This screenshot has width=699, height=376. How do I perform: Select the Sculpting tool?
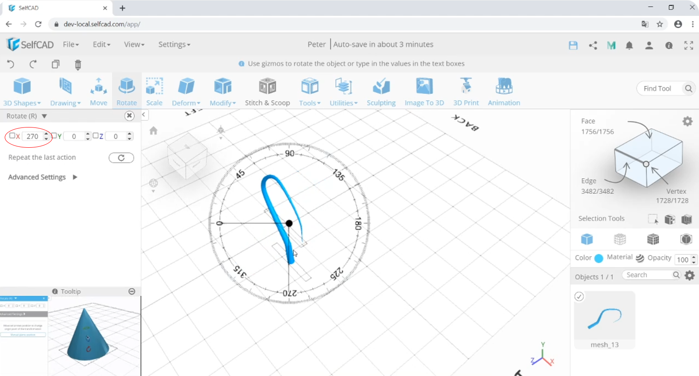point(381,91)
